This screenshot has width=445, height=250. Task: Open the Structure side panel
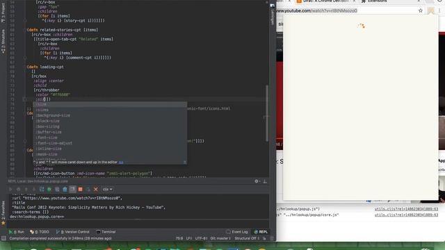pos(3,42)
